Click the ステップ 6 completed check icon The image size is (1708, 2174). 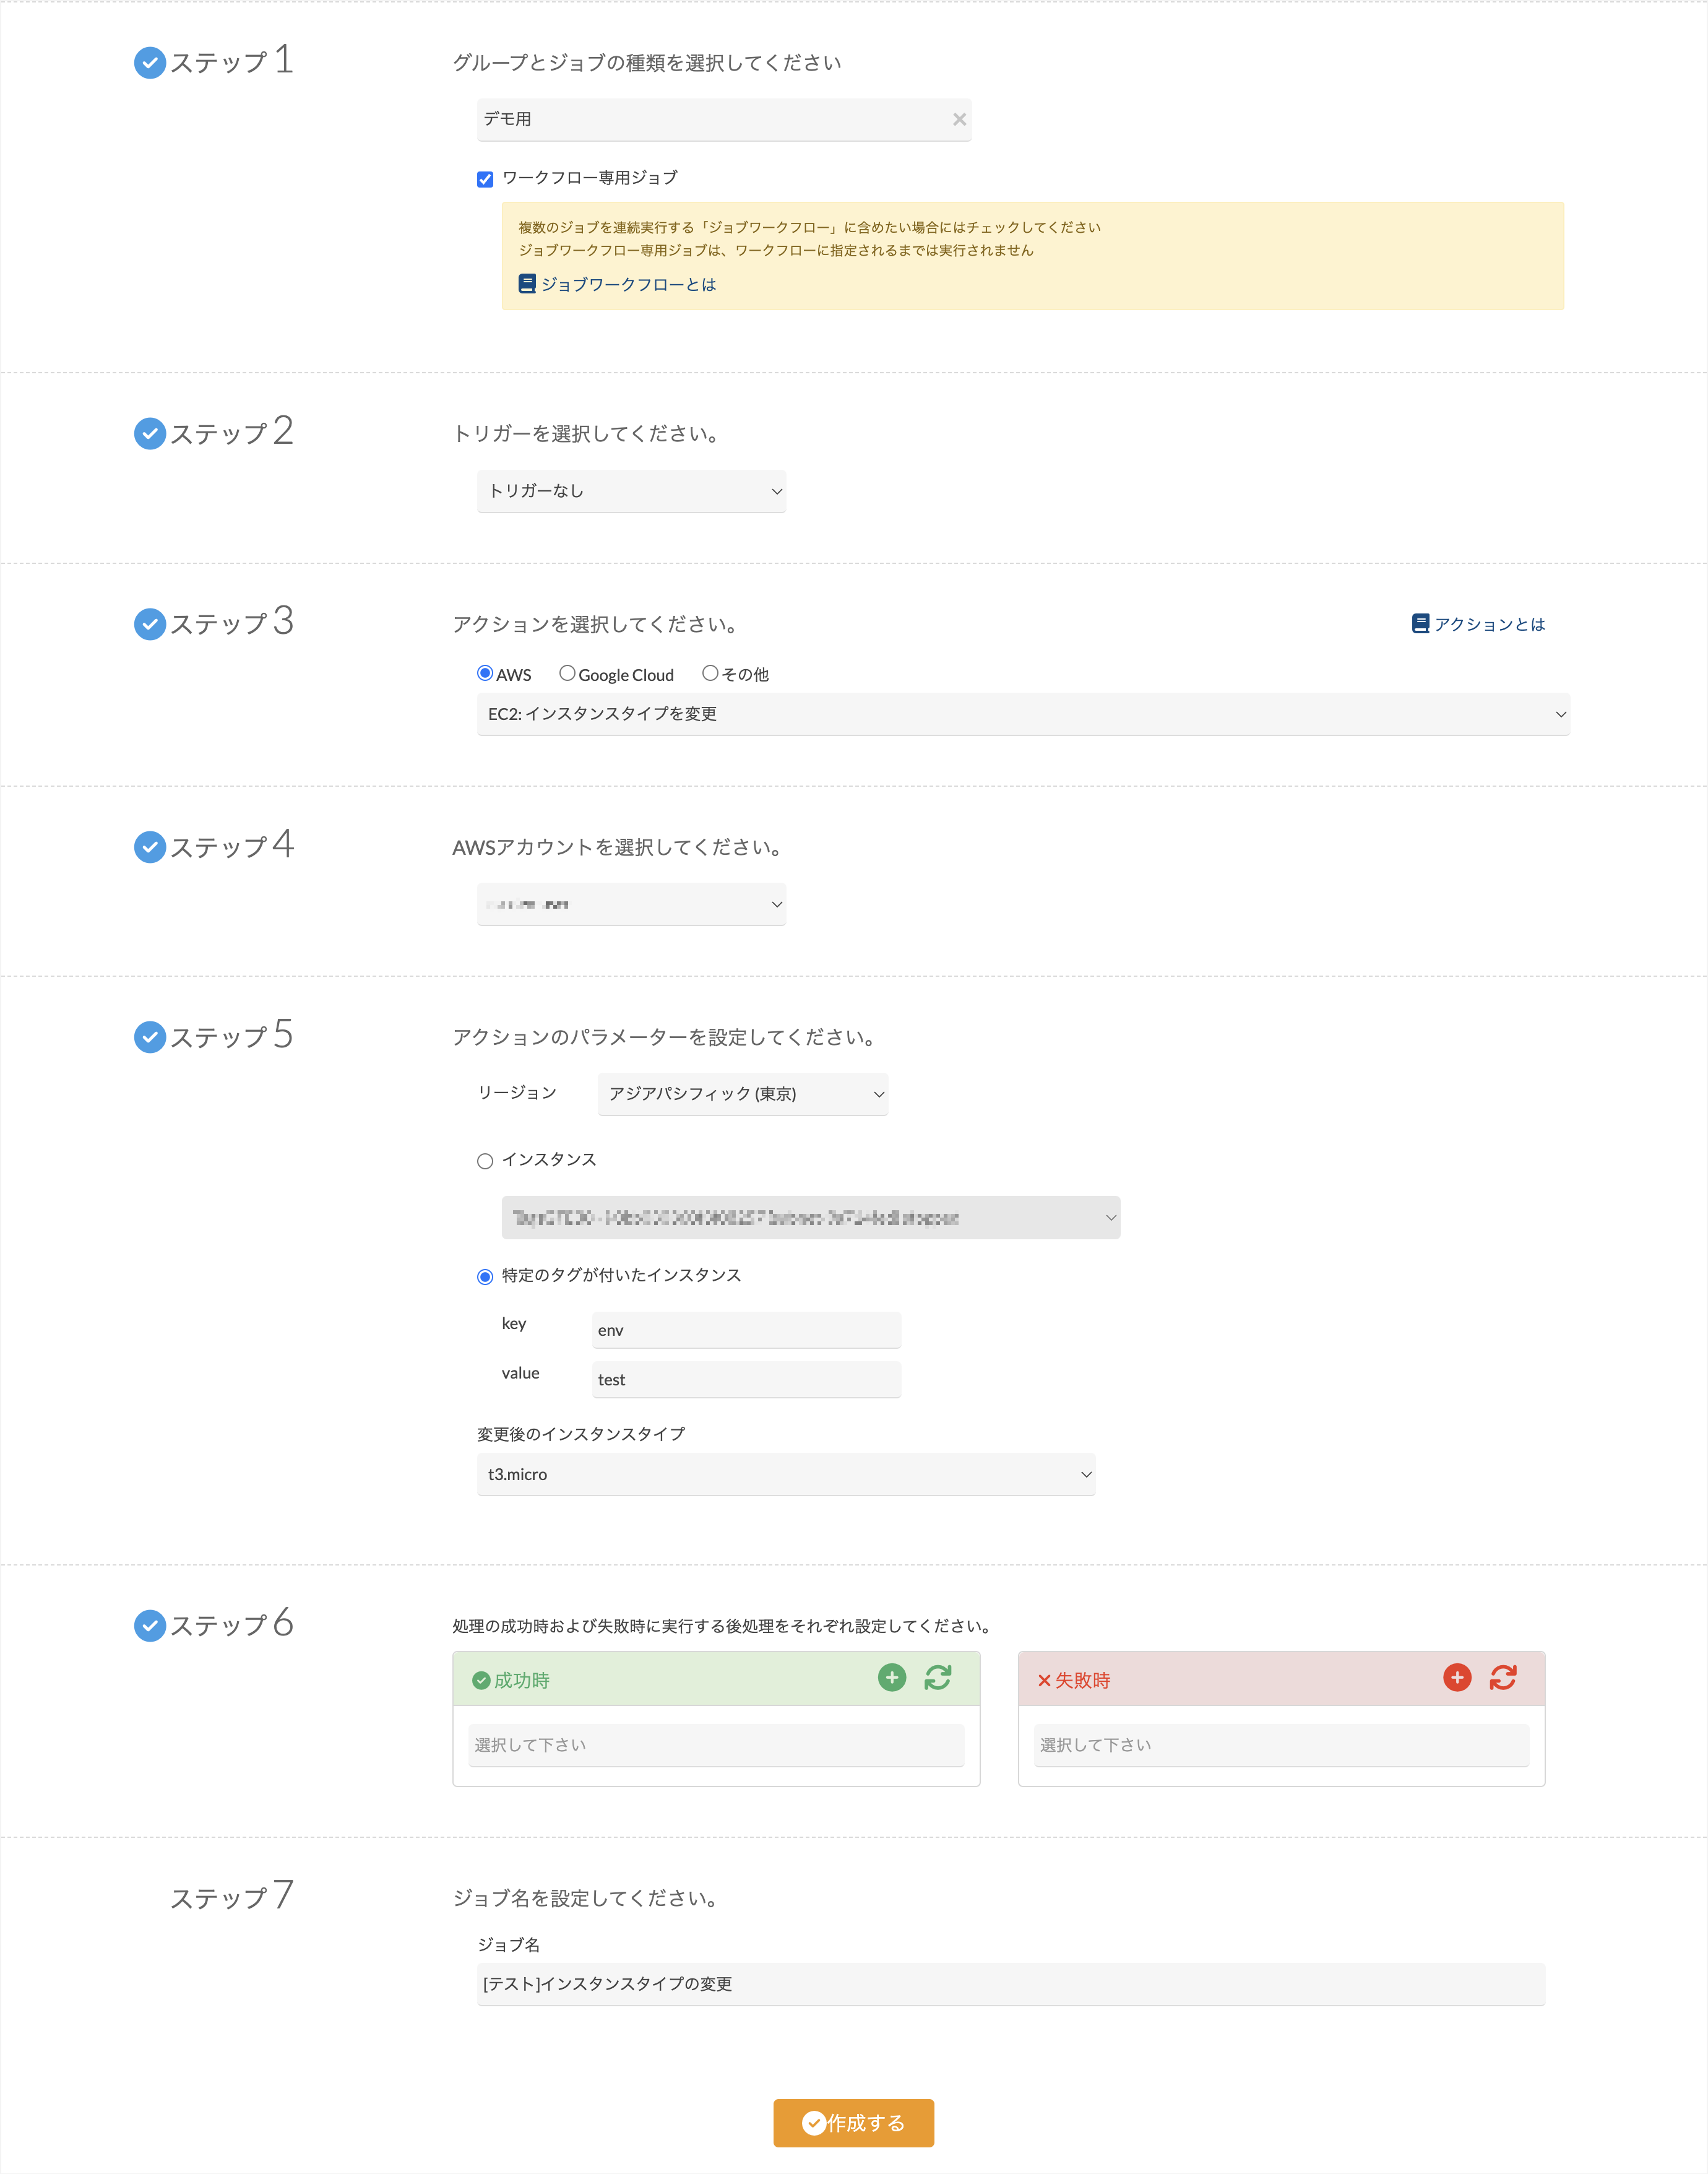coord(150,1625)
